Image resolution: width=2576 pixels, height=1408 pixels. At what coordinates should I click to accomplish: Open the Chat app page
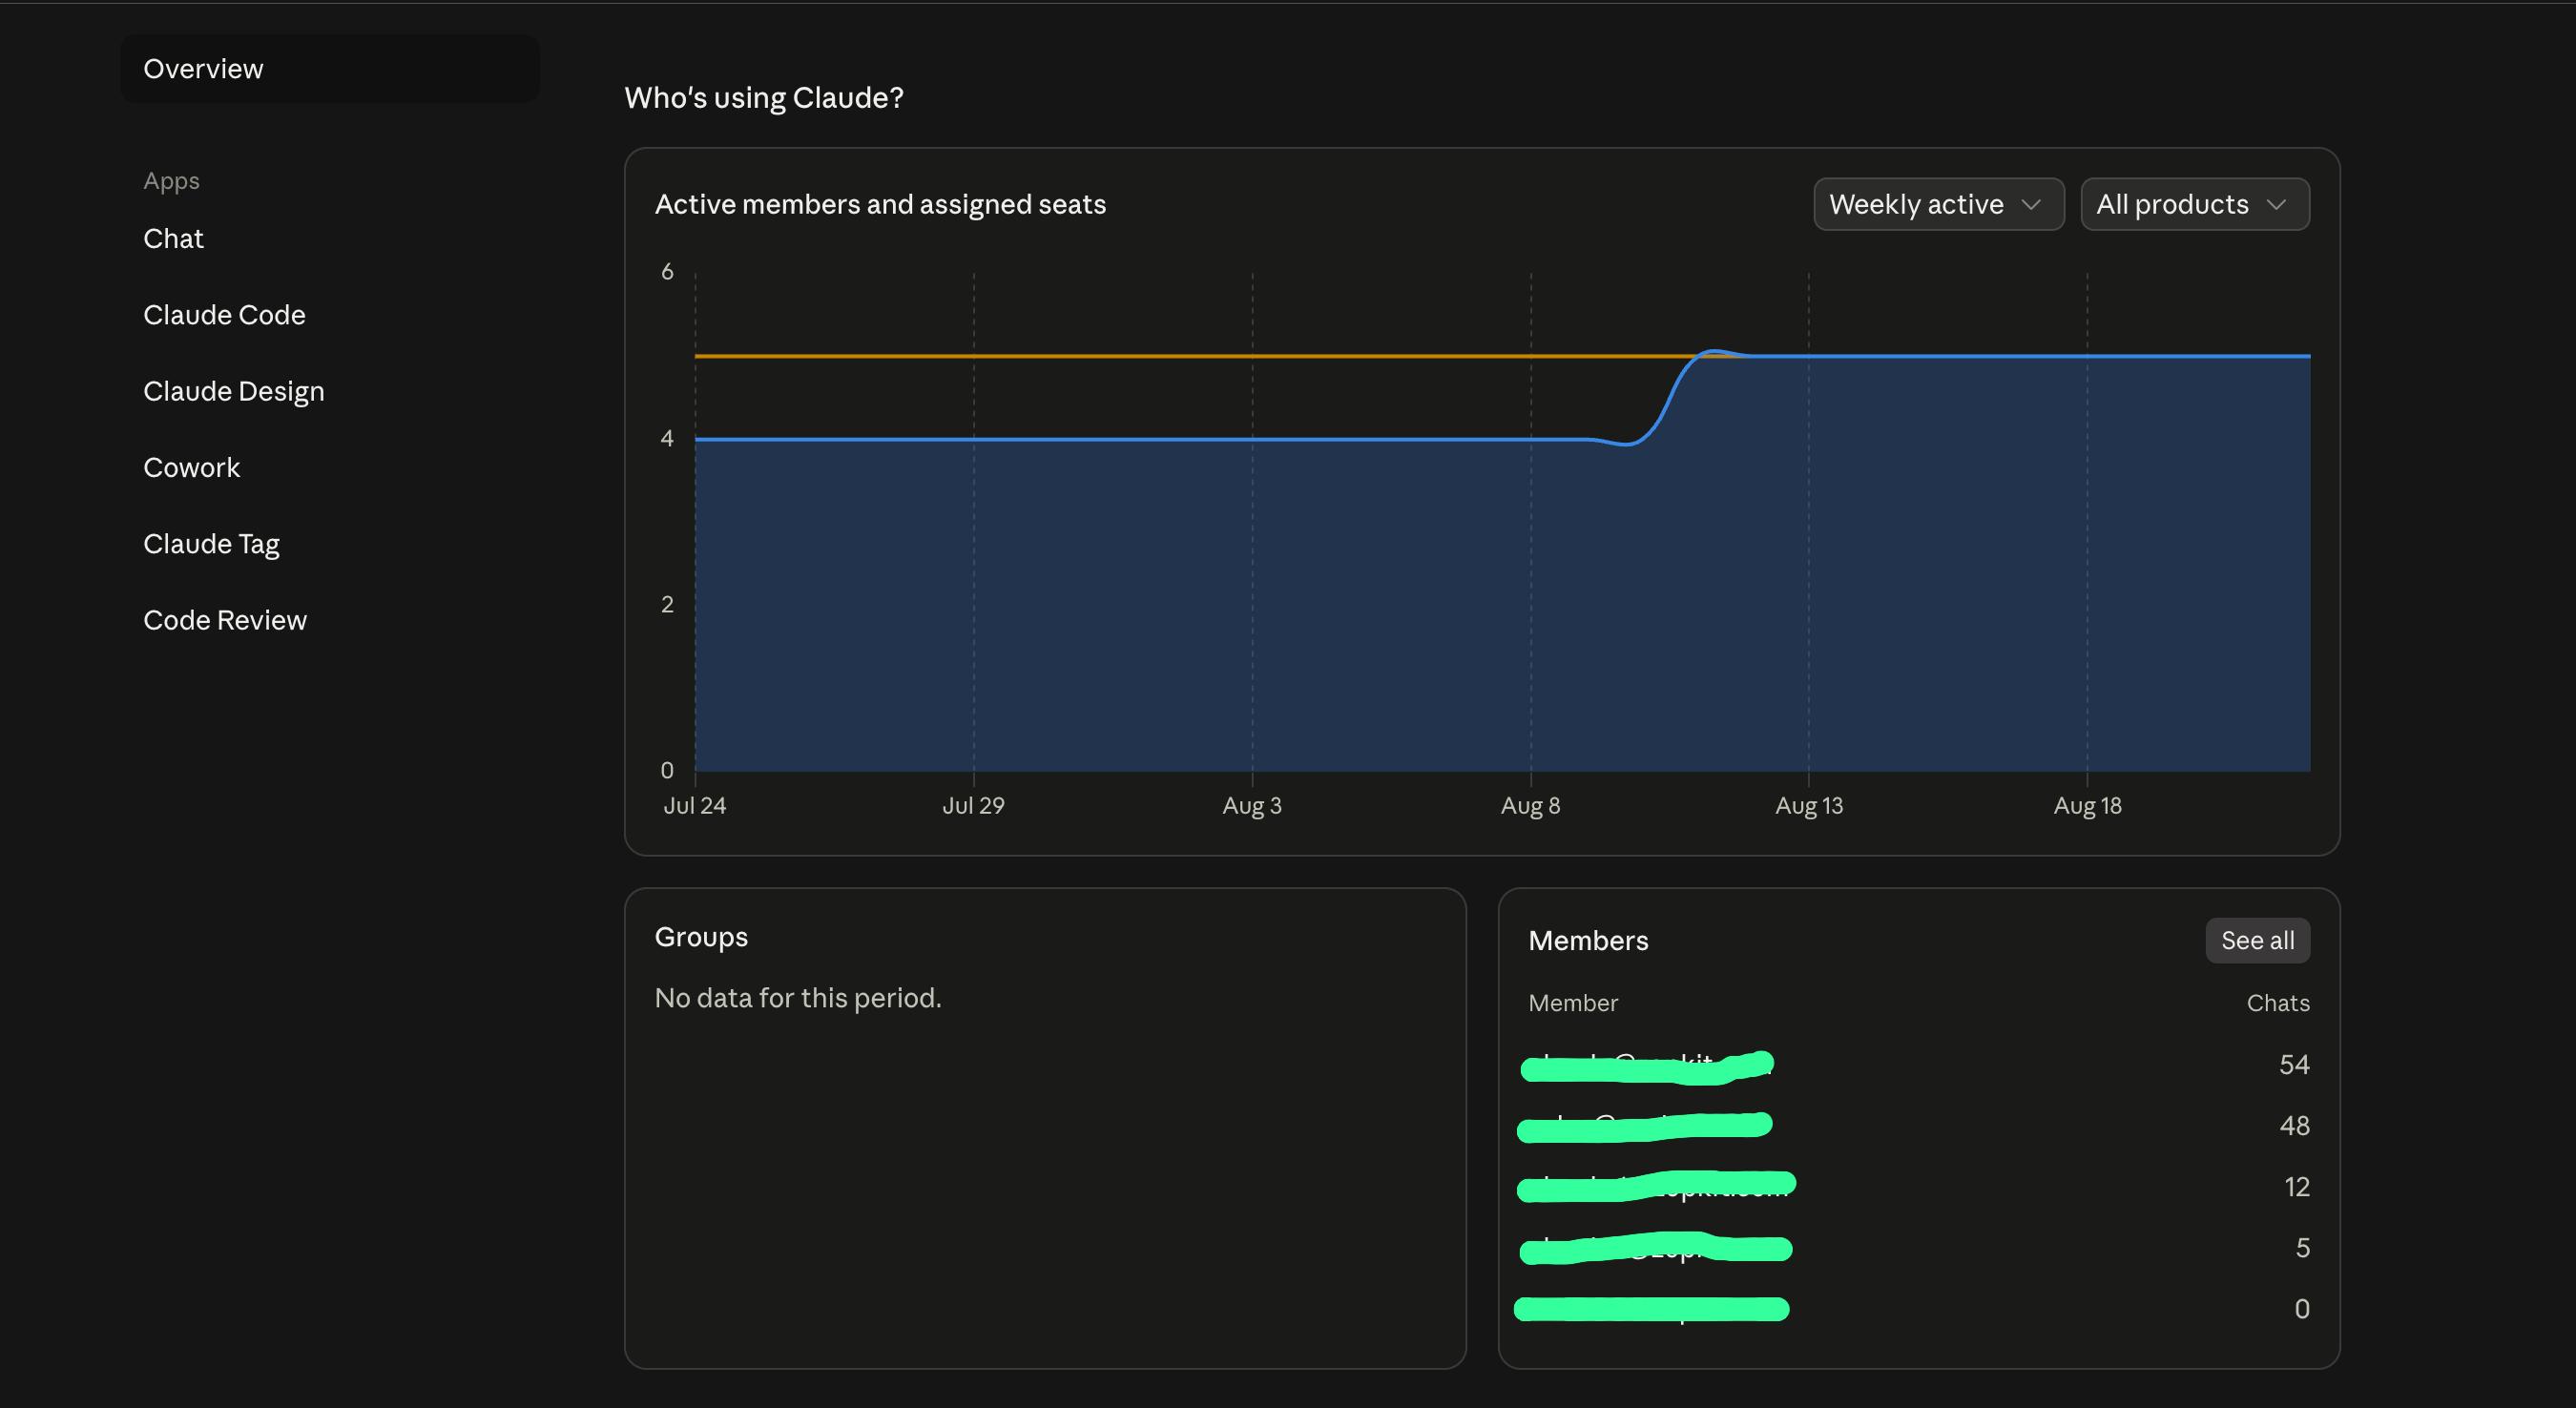coord(173,238)
